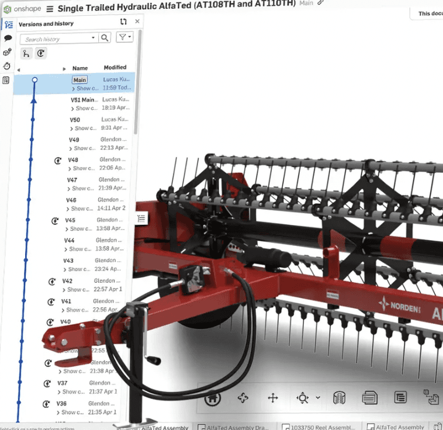443x430 pixels.
Task: Toggle the Versions and history panel icon
Action: [9, 25]
